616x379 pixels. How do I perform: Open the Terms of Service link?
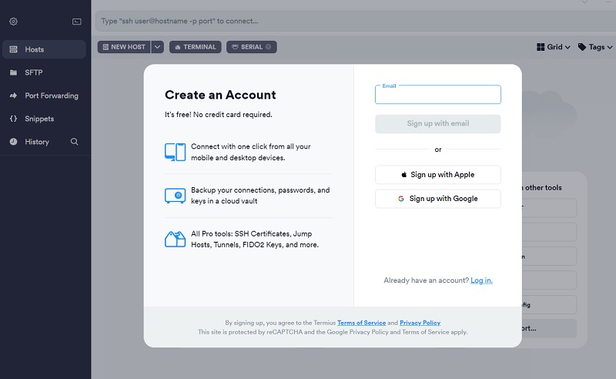click(360, 323)
